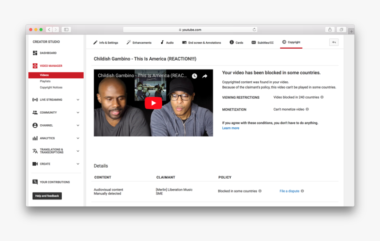This screenshot has width=380, height=241.
Task: Click the Subtitles/CC icon
Action: [254, 42]
